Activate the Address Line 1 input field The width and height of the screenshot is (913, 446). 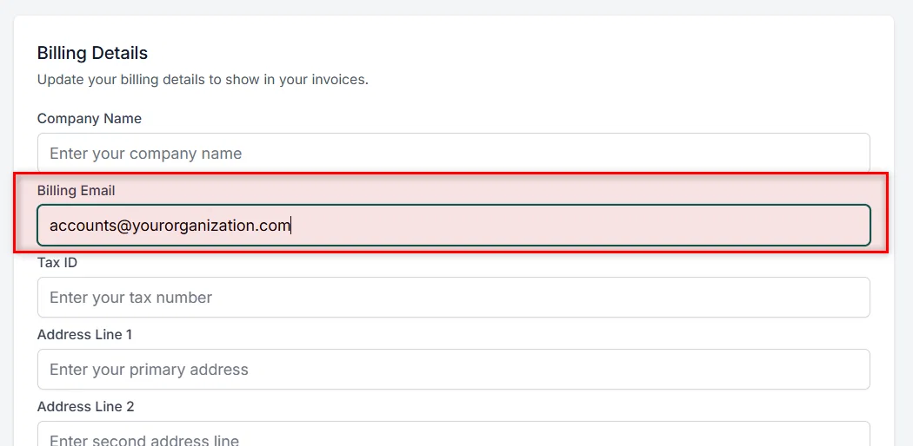click(x=454, y=370)
